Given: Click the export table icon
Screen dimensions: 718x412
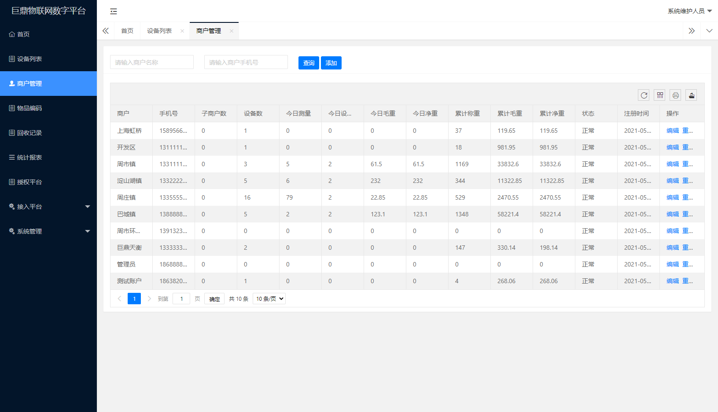Looking at the screenshot, I should (x=692, y=95).
